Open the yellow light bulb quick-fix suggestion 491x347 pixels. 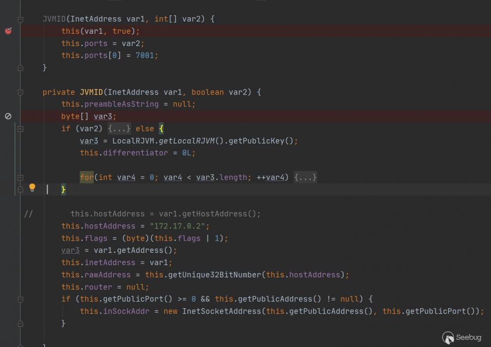(32, 188)
